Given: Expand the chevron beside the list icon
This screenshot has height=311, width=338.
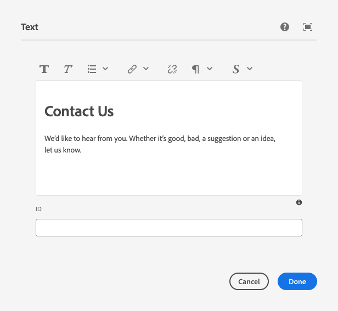Looking at the screenshot, I should pyautogui.click(x=105, y=69).
